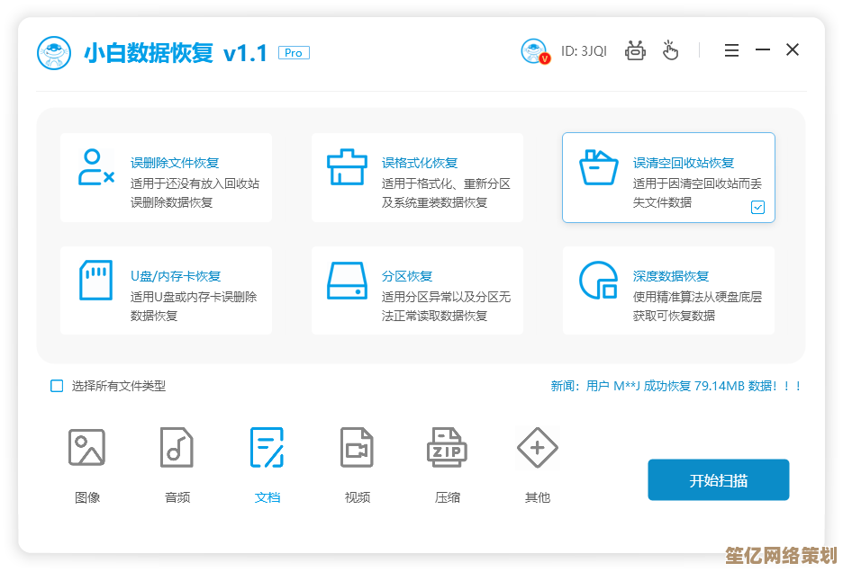Select the Document file type icon
The height and width of the screenshot is (572, 843).
[x=267, y=448]
